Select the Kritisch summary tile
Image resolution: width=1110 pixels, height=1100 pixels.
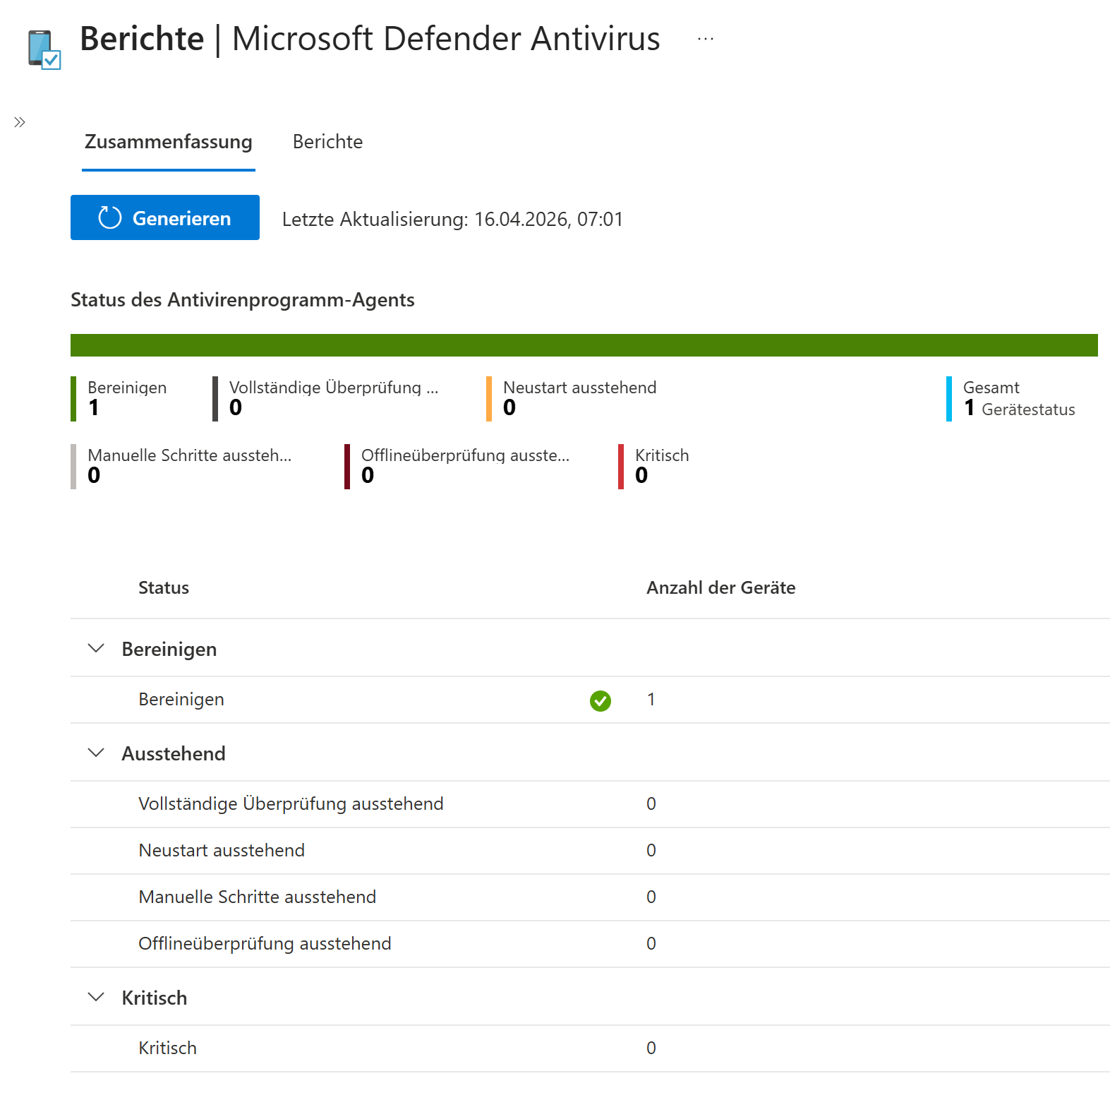pos(654,466)
